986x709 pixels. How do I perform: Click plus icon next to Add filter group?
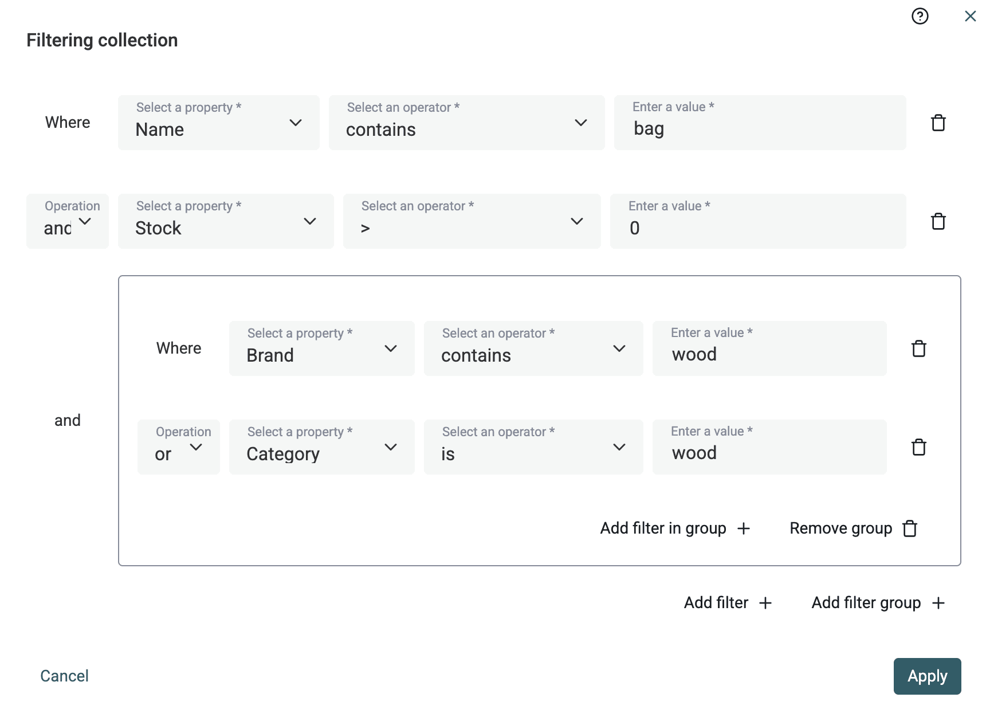pyautogui.click(x=938, y=603)
